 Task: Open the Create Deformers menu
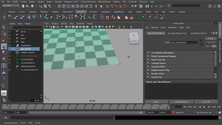(x=88, y=2)
